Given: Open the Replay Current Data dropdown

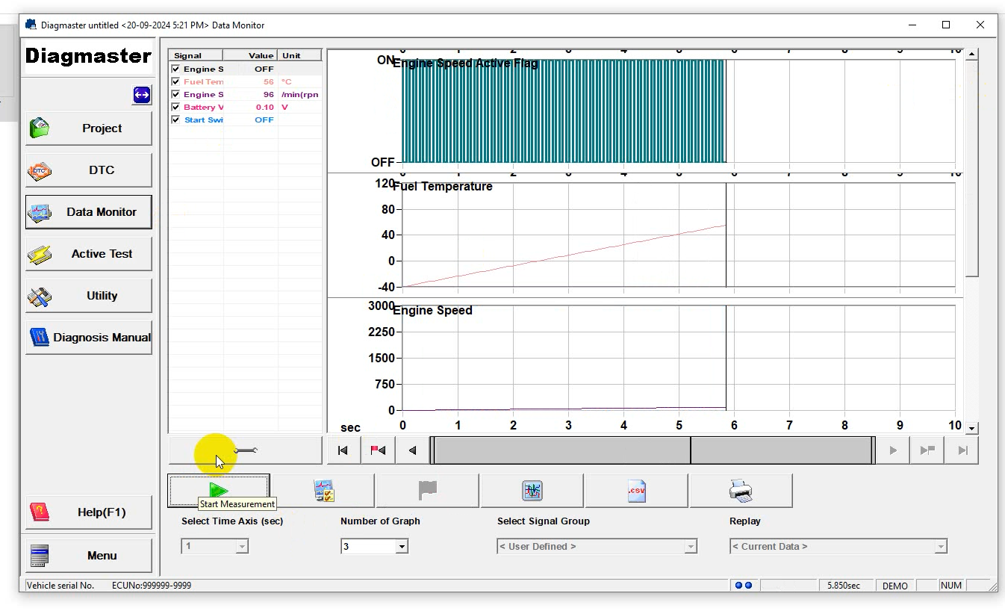Looking at the screenshot, I should click(941, 547).
